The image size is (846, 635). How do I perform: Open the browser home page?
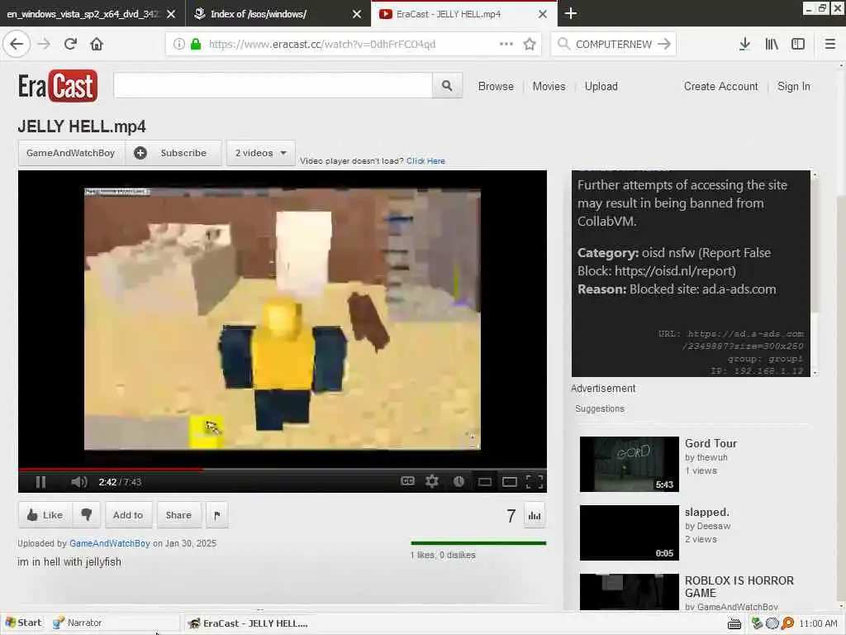tap(97, 44)
